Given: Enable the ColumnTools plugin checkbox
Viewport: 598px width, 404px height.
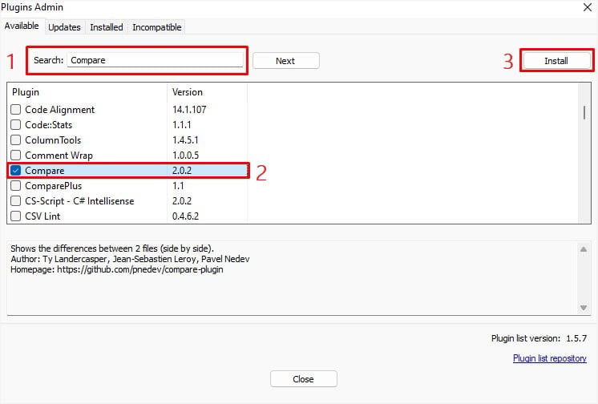Looking at the screenshot, I should point(16,140).
